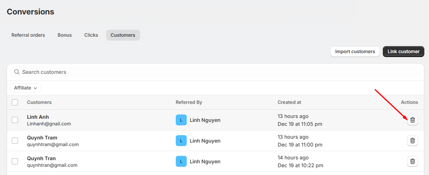Click the Import customers button
Screen dimensions: 429x175
click(x=355, y=52)
